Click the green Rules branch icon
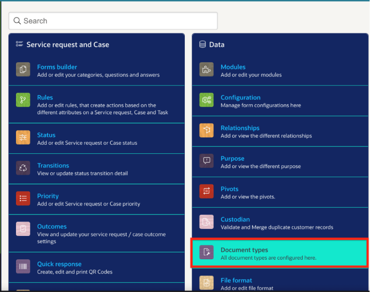Image resolution: width=370 pixels, height=292 pixels. (23, 100)
